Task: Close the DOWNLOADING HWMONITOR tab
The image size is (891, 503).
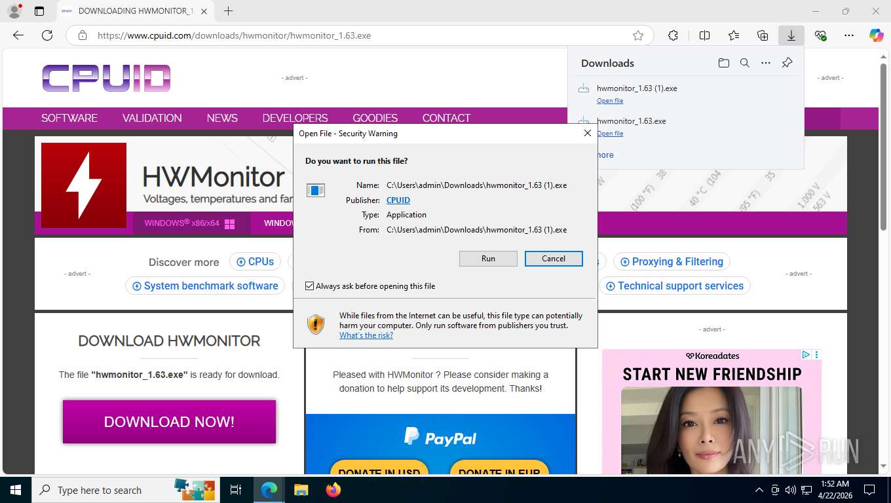Action: [204, 11]
